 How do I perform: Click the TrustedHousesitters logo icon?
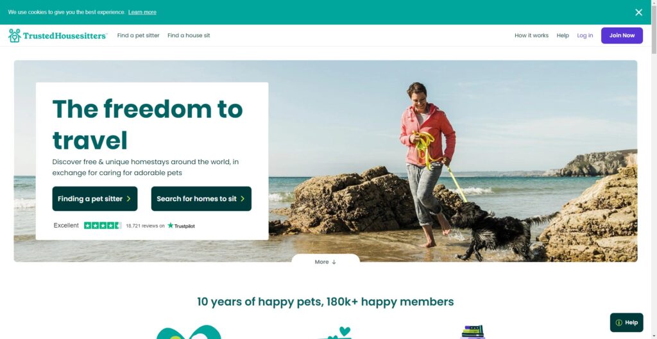(15, 36)
